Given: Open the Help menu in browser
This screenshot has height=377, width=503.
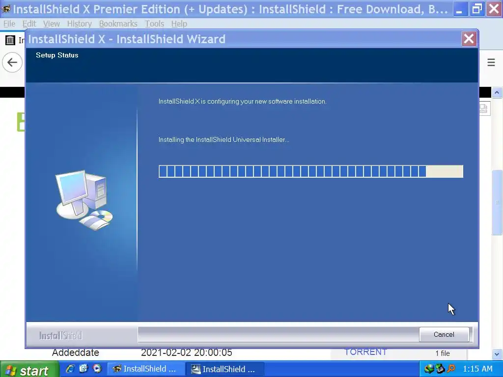Looking at the screenshot, I should coord(179,24).
